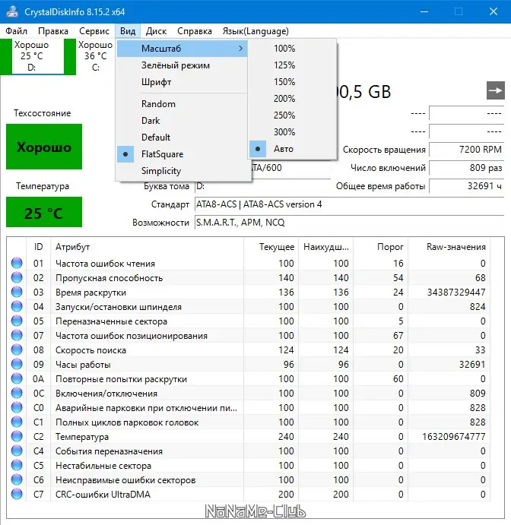Open the Справка menu
511x525 pixels.
[195, 31]
